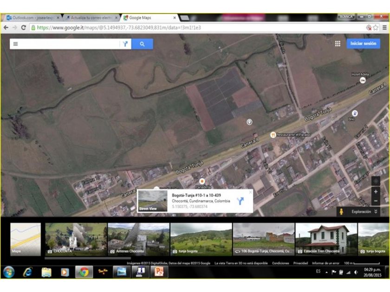
Task: Open PowerPoint from the Windows taskbar
Action: coord(159,272)
